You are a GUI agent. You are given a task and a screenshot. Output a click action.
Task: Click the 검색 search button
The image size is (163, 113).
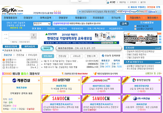coord(124,24)
